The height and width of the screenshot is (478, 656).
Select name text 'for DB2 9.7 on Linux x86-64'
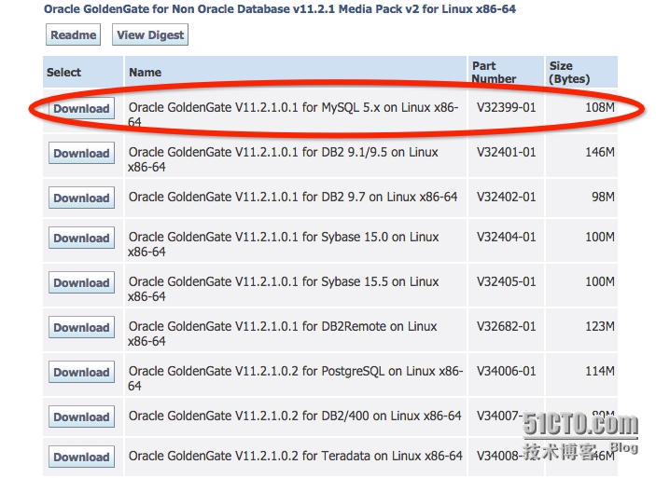click(380, 197)
